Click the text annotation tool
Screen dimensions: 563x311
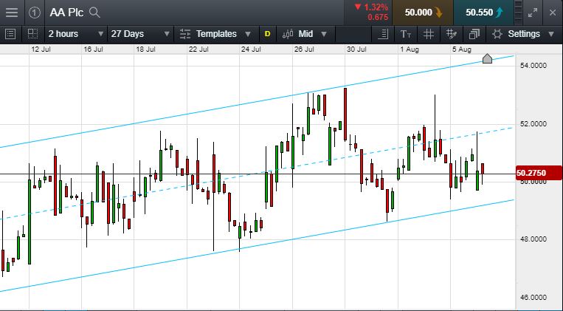pos(406,34)
